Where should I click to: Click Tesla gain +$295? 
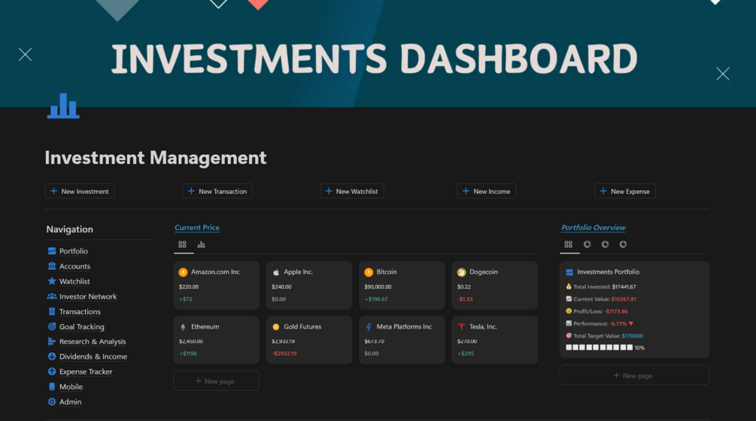coord(466,353)
